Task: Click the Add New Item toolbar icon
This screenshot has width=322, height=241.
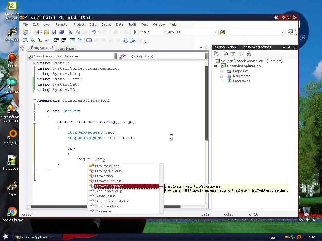Action: click(36, 32)
